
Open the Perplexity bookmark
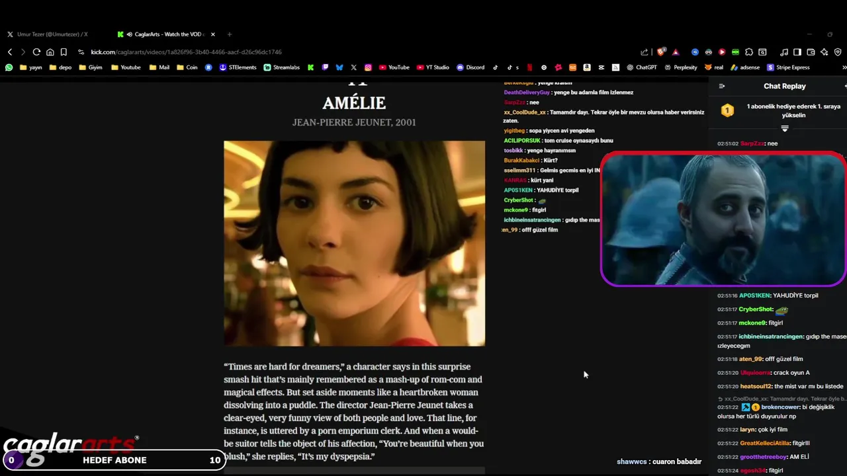pyautogui.click(x=681, y=67)
